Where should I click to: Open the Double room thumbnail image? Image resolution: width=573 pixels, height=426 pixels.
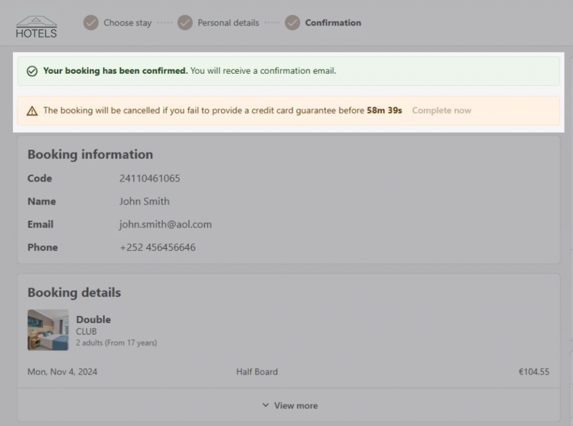coord(48,330)
